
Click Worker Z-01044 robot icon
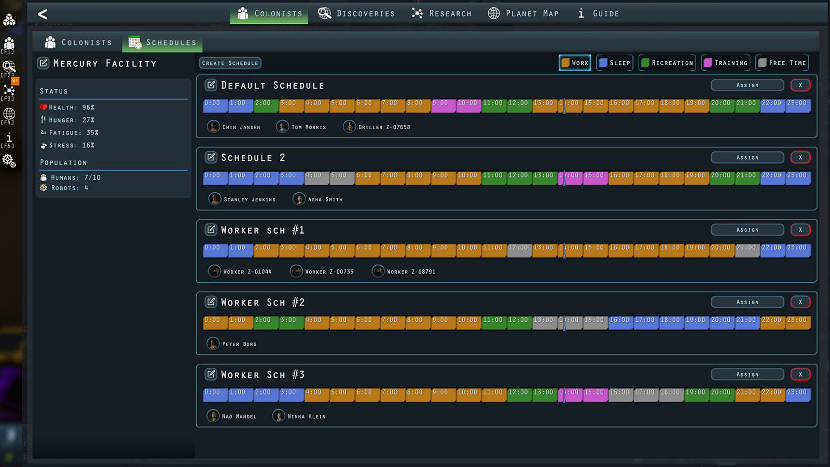pyautogui.click(x=214, y=271)
